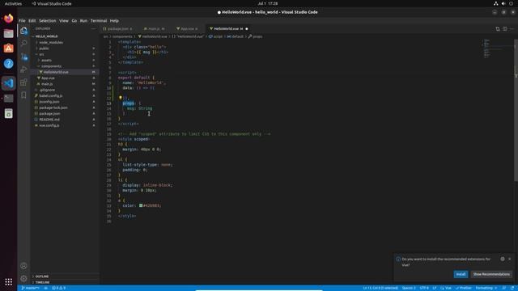Click the feedback icon in status bar
Viewport: 518px width, 291px height.
tap(504, 288)
